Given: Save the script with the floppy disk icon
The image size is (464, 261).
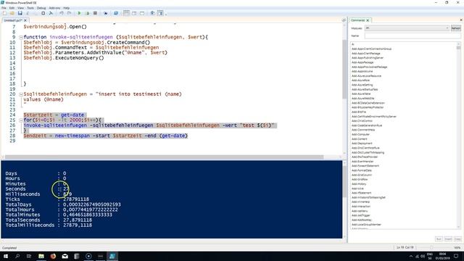Looking at the screenshot, I should [x=20, y=13].
